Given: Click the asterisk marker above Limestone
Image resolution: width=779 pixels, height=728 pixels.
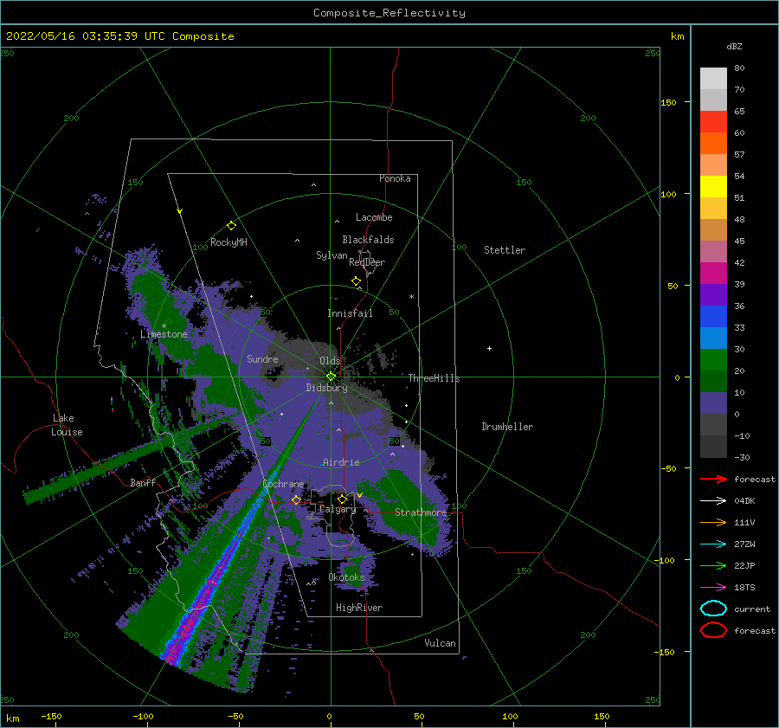Looking at the screenshot, I should [x=164, y=326].
